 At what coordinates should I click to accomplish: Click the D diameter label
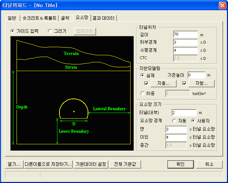74,124
